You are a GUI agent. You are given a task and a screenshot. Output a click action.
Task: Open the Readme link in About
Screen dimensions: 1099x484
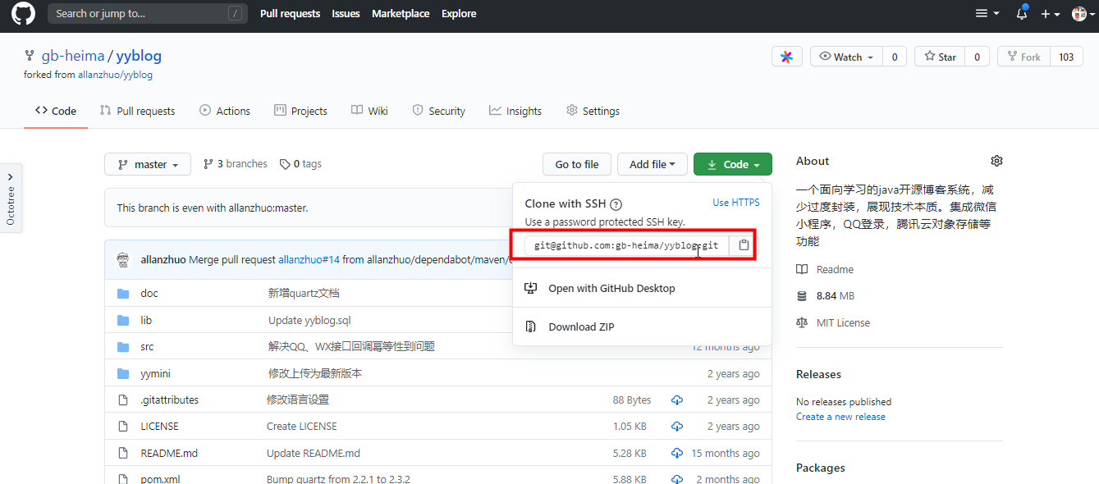826,269
